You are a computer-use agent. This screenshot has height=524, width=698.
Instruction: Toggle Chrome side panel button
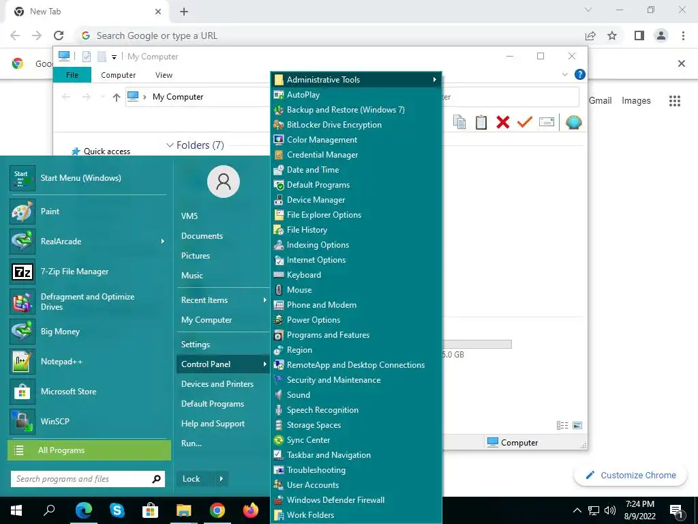coord(639,35)
